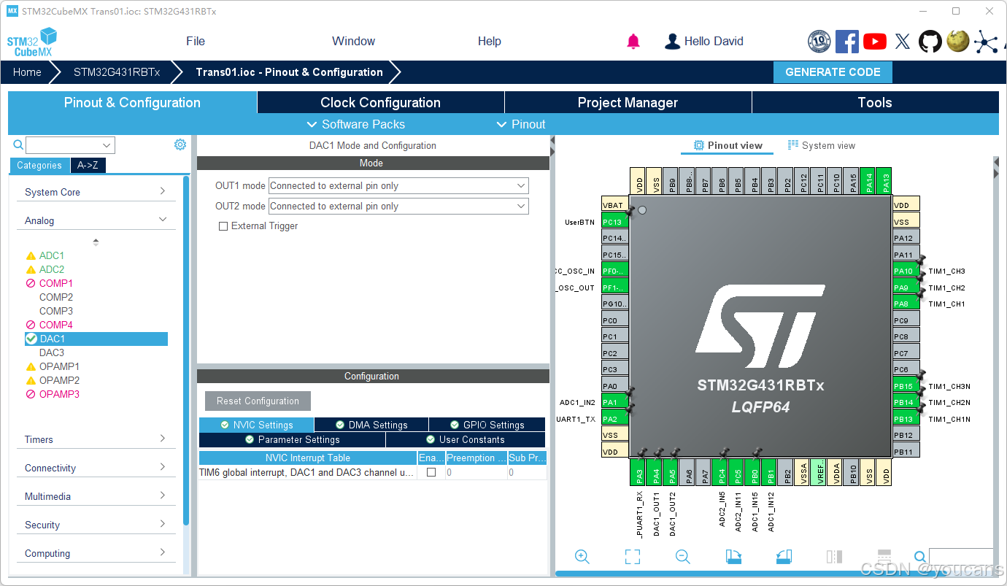Open the Facebook icon link
Viewport: 1007px width, 586px height.
[846, 42]
